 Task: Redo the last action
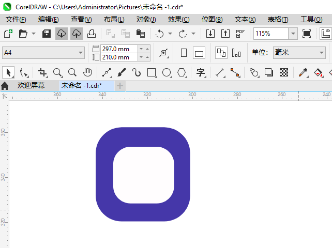[183, 34]
